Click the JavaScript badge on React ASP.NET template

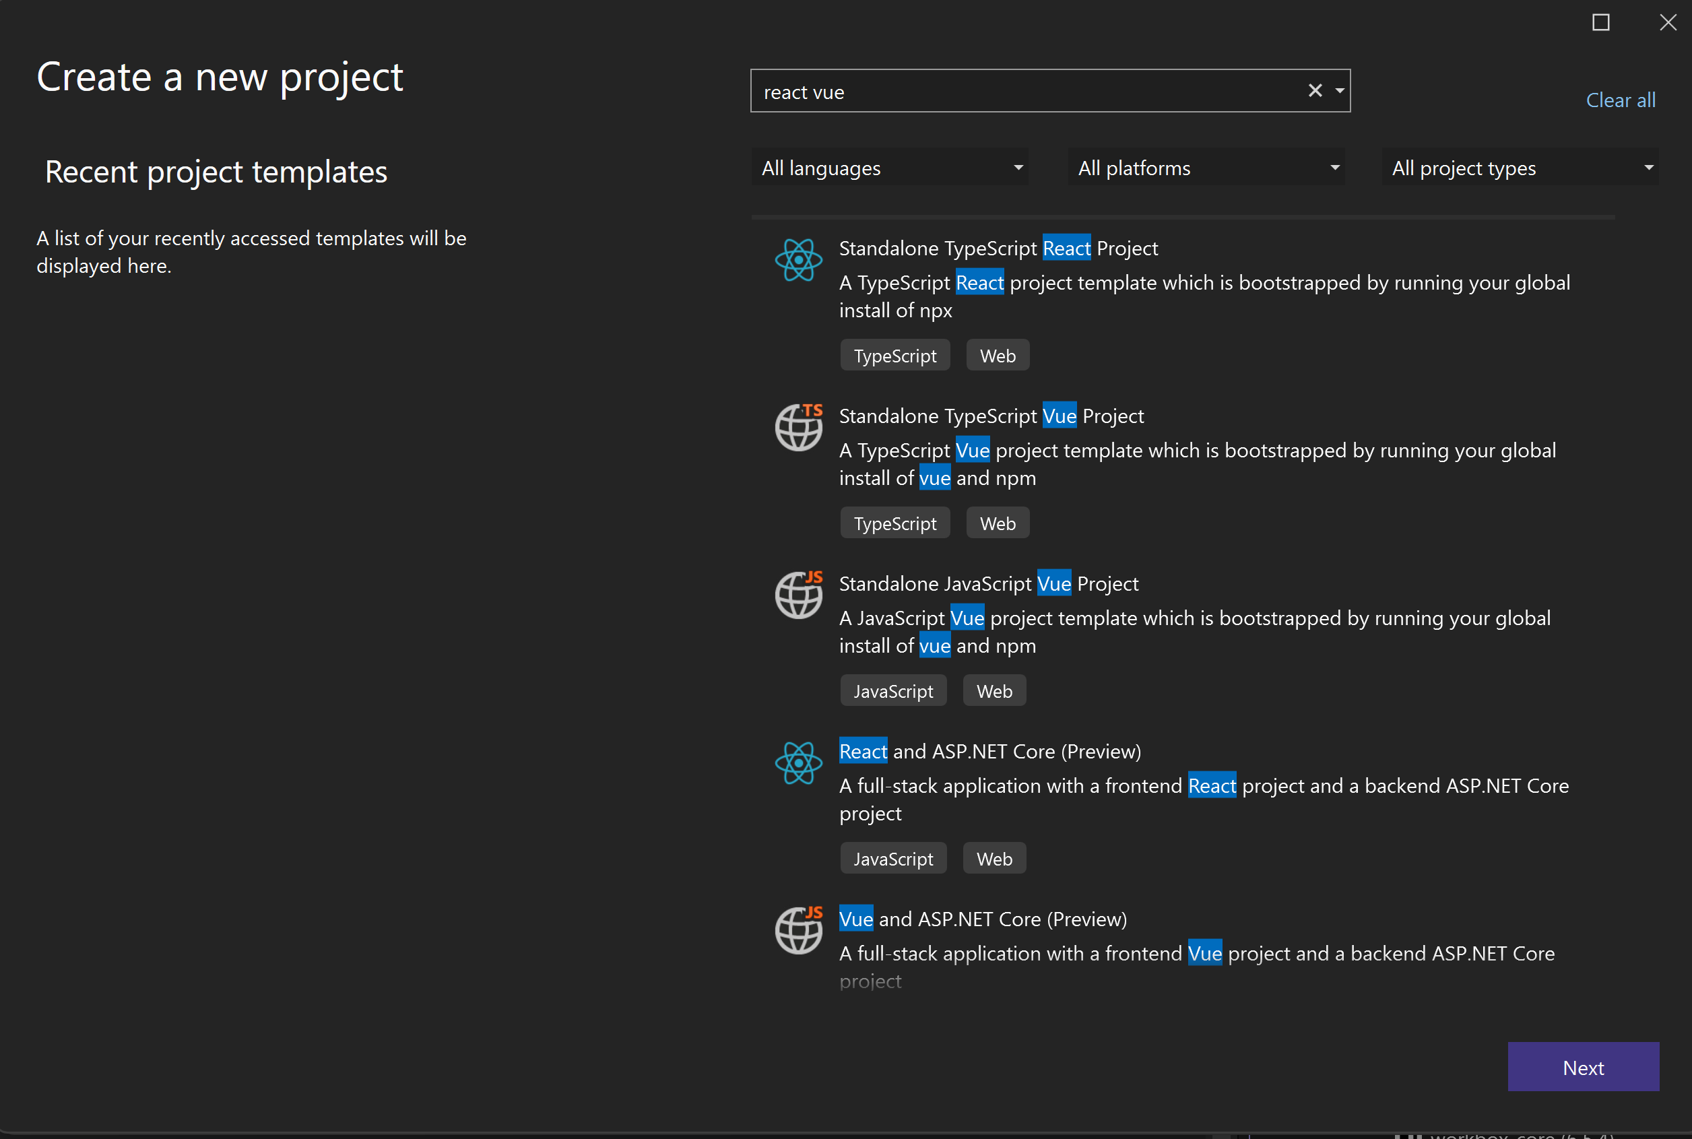892,858
